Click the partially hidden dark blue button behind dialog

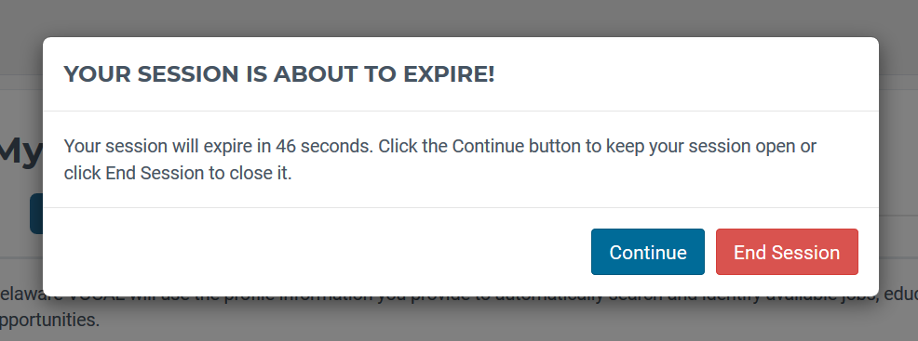(35, 214)
